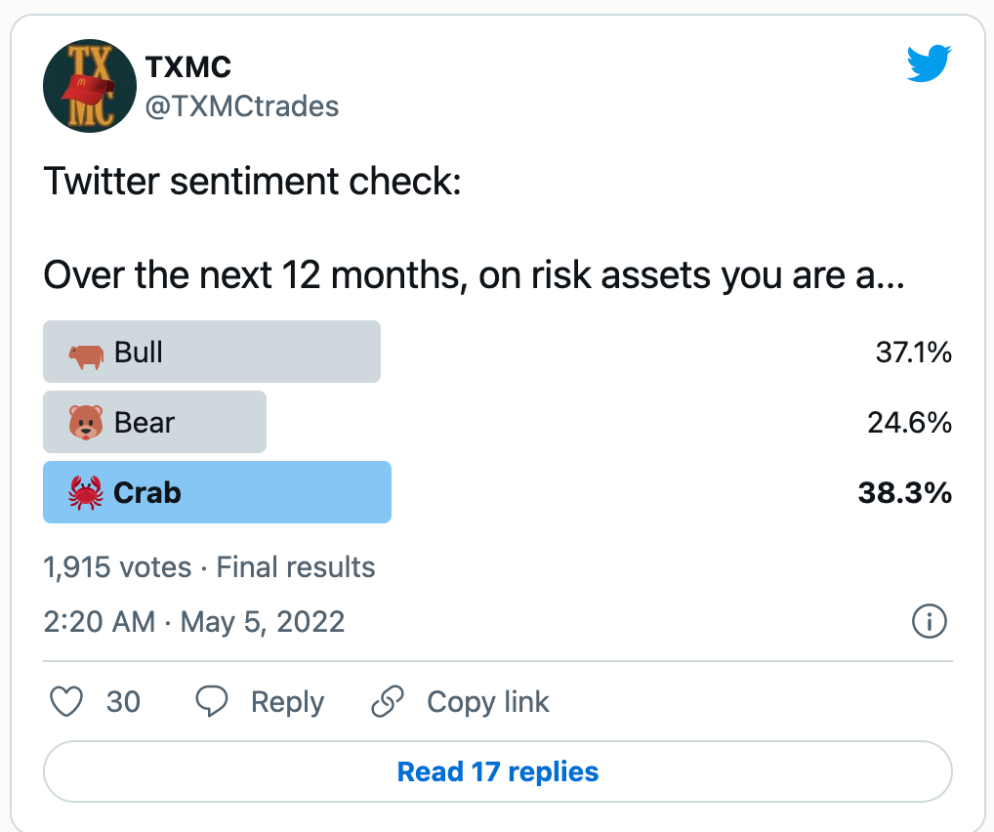Click the bear emoji in poll
Viewport: 994px width, 832px height.
pyautogui.click(x=86, y=423)
